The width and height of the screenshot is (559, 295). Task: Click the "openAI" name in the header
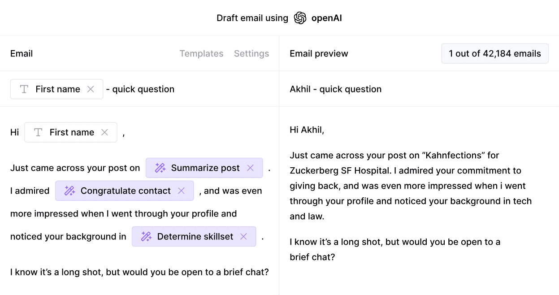coord(327,18)
